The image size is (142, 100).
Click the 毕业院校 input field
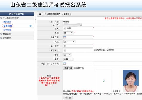coord(78,46)
